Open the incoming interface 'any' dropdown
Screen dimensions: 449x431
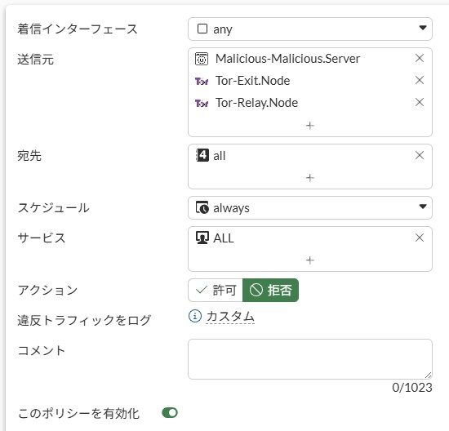(x=310, y=29)
